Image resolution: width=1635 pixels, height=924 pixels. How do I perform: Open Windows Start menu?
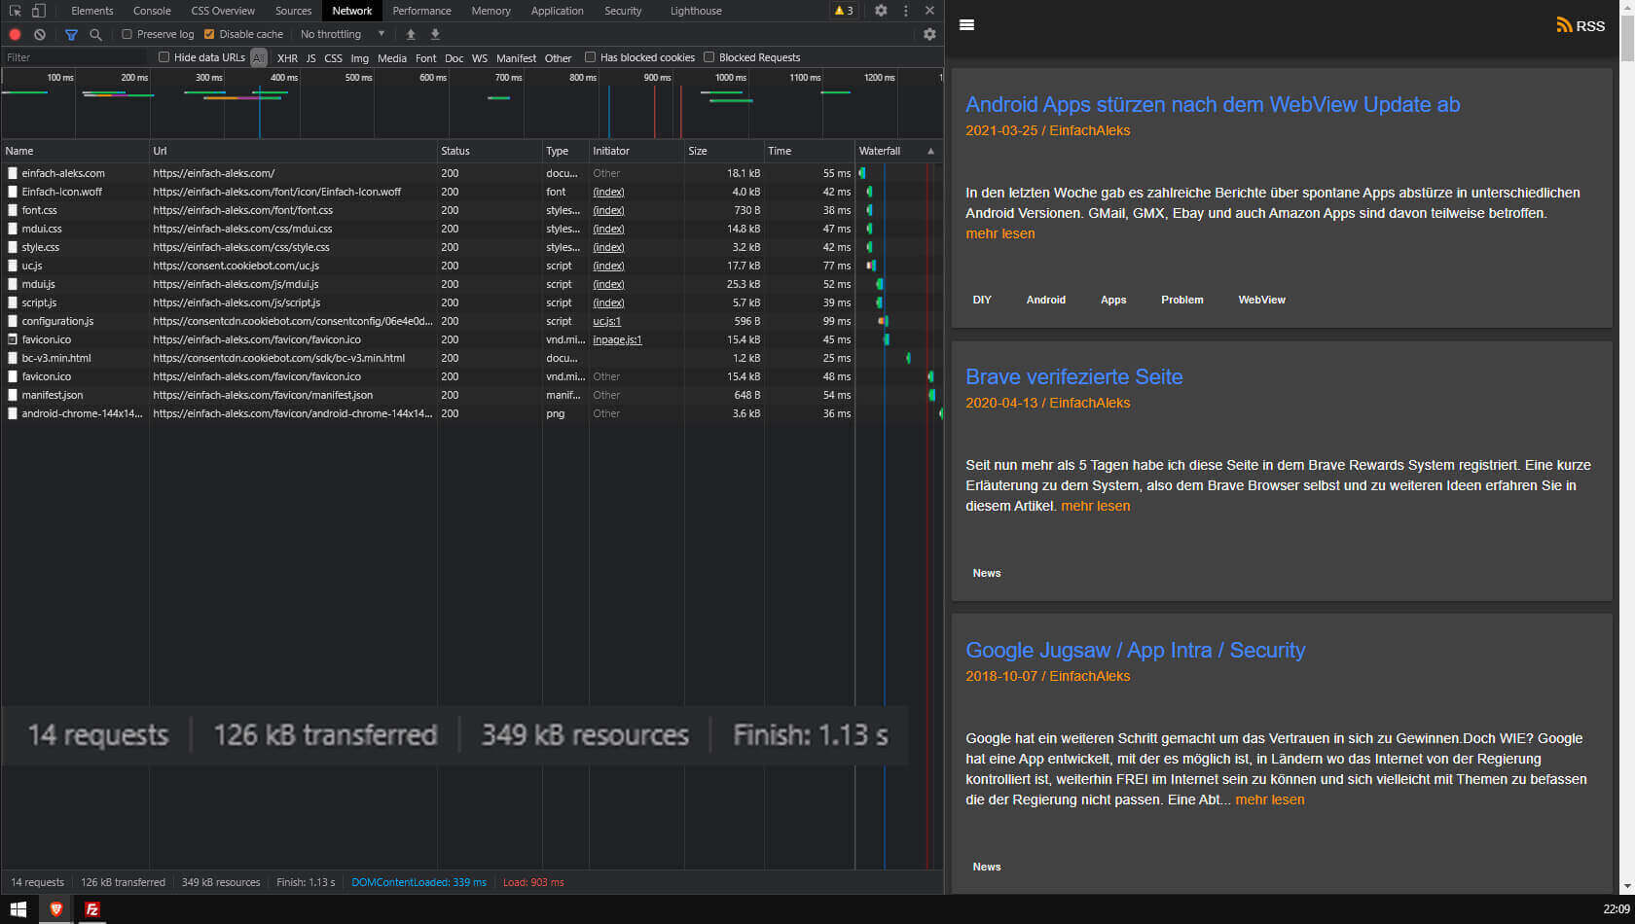click(x=18, y=909)
